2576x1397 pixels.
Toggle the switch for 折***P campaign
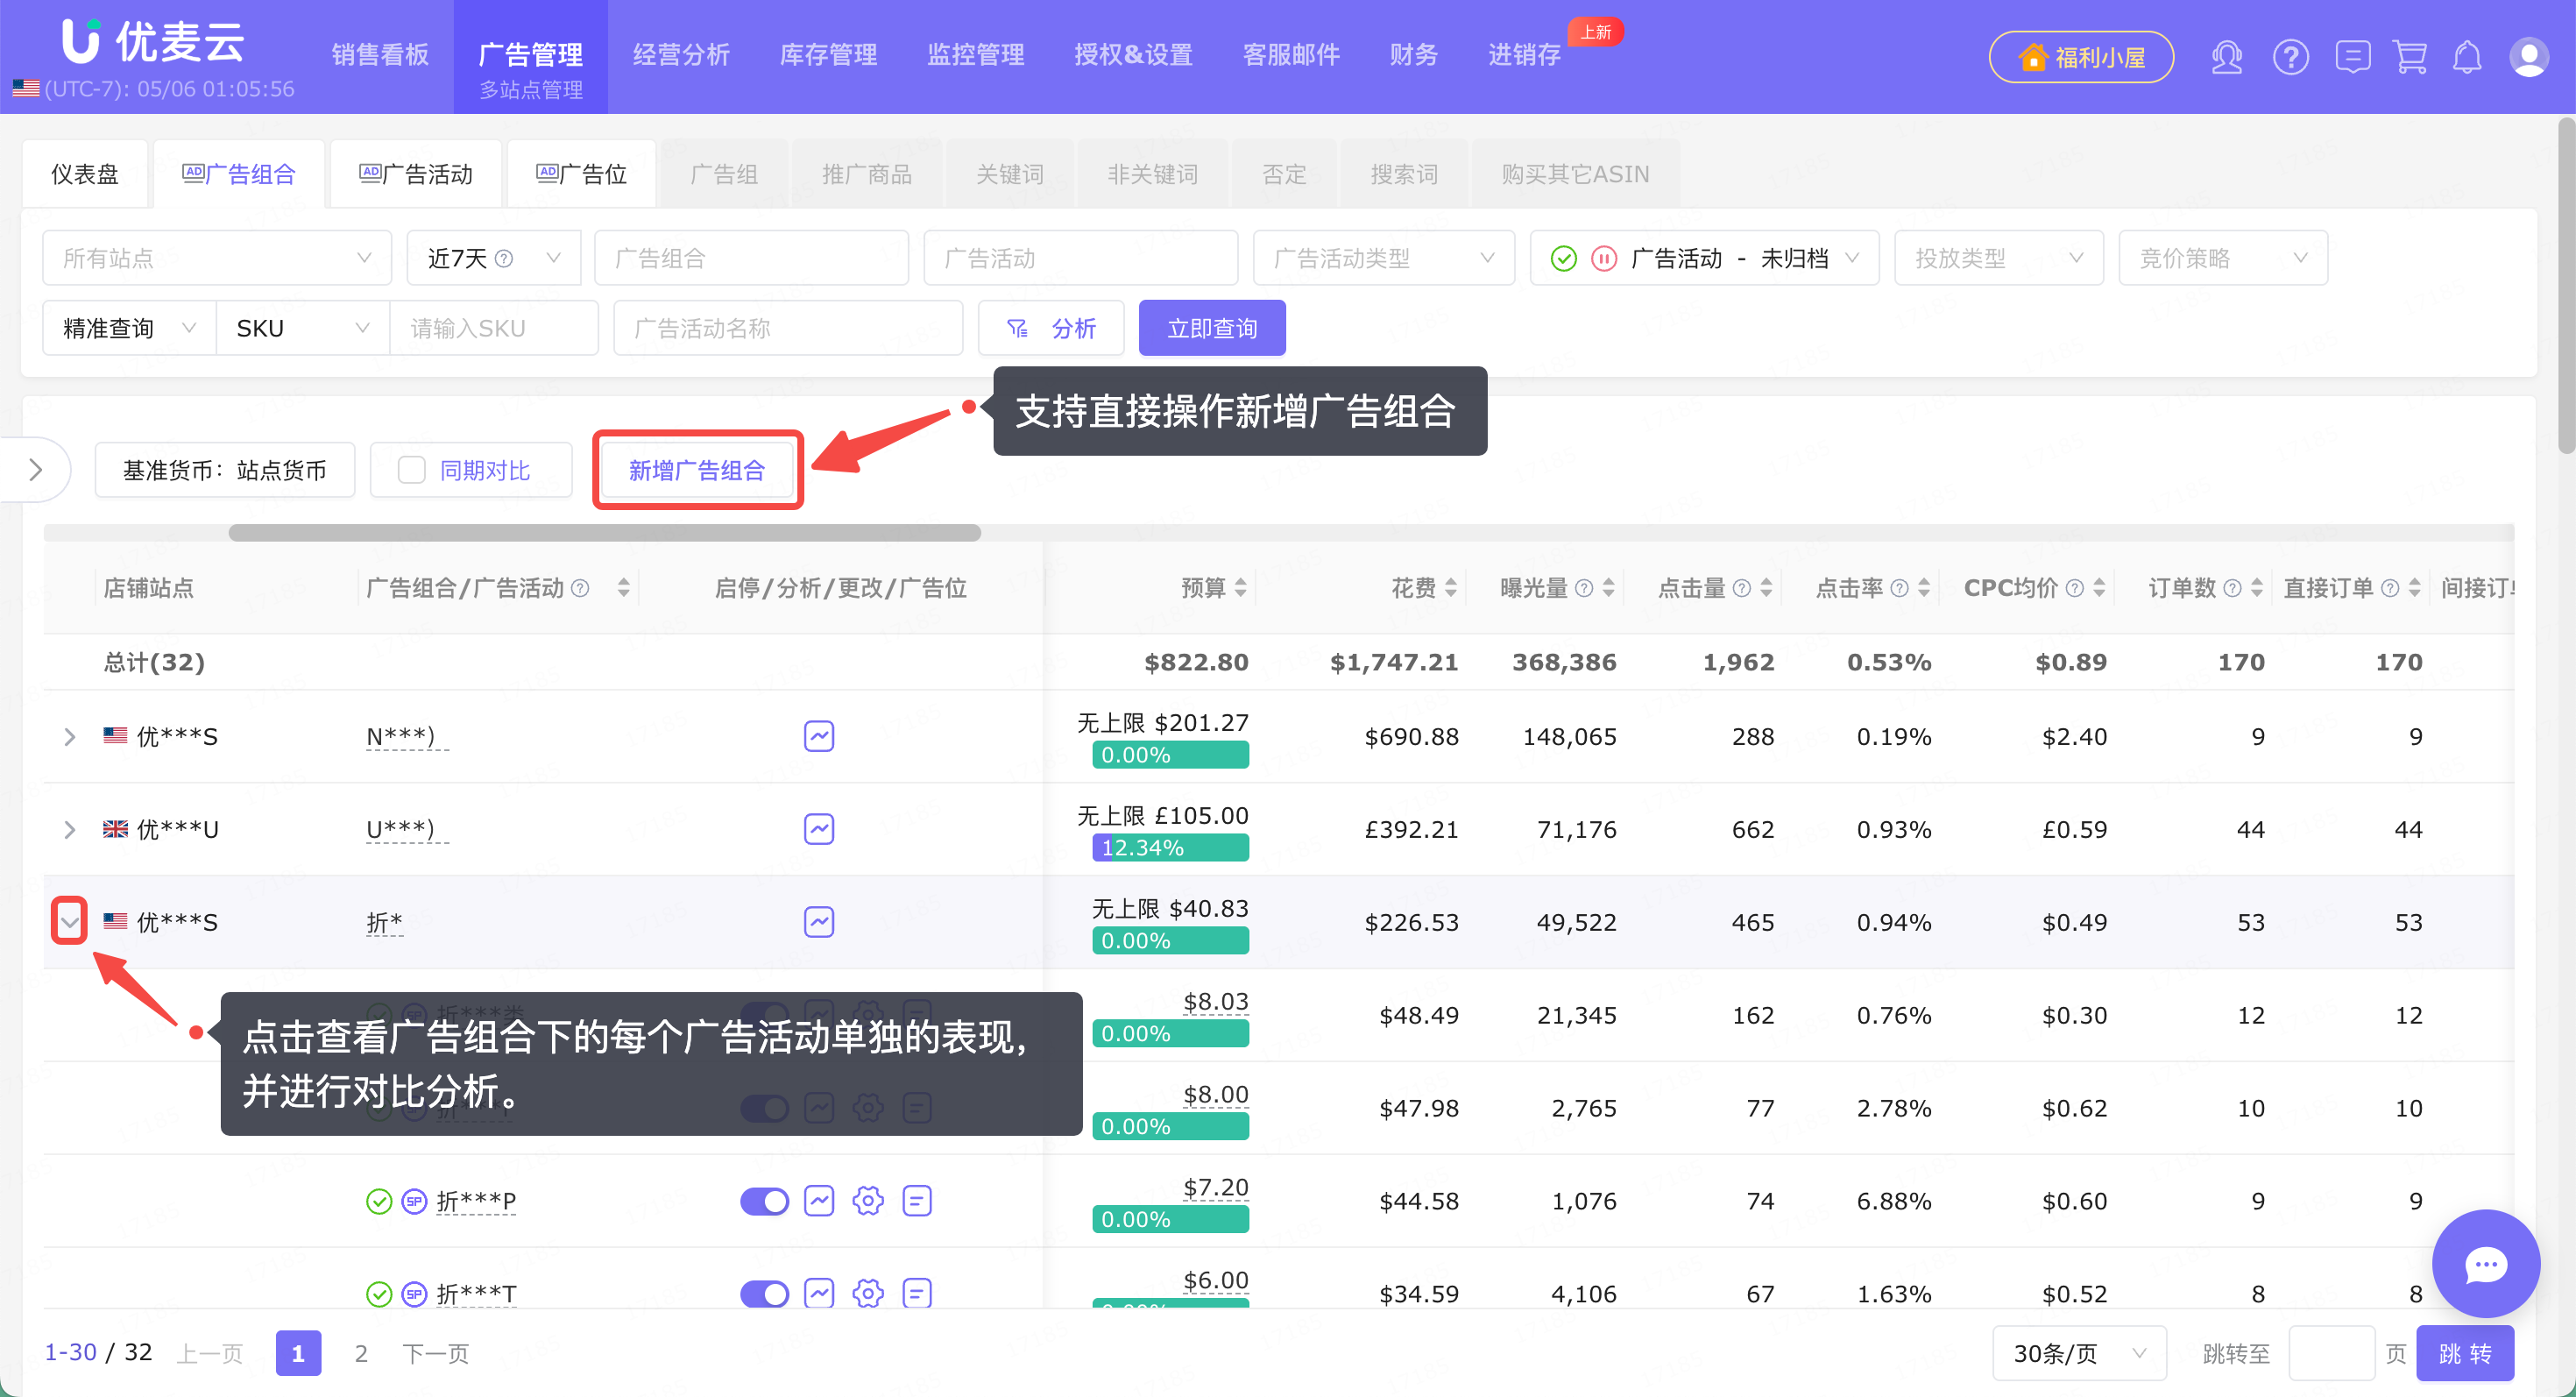coord(764,1201)
